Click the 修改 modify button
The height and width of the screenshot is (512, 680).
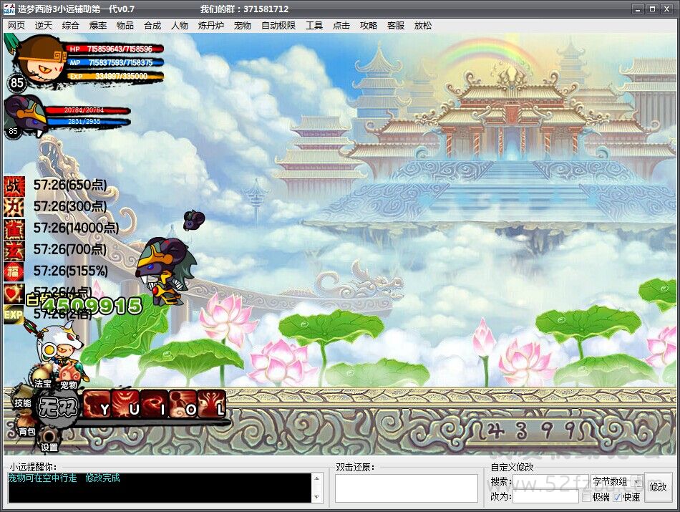pyautogui.click(x=657, y=487)
